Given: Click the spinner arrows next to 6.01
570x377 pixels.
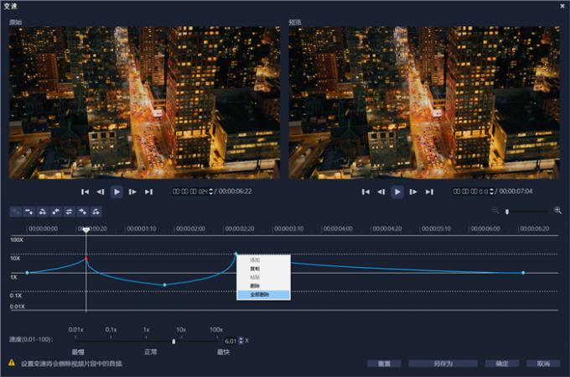Looking at the screenshot, I should (x=241, y=341).
